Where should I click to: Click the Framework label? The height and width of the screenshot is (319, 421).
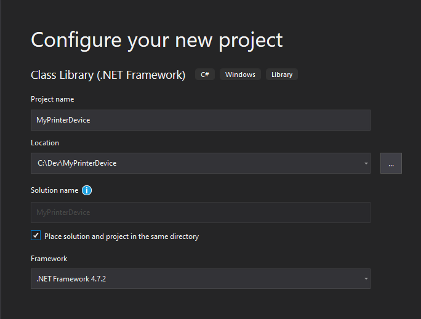(49, 259)
